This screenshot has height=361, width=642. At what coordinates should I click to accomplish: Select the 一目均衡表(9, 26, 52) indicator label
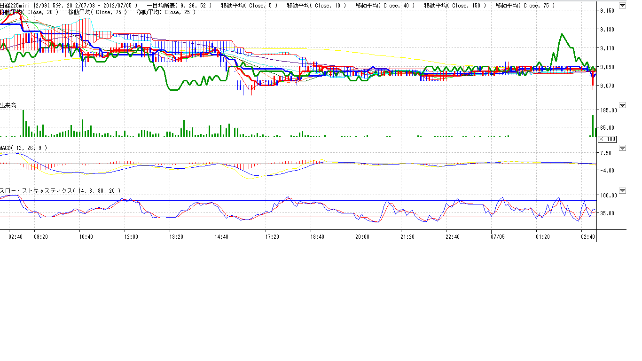[179, 6]
